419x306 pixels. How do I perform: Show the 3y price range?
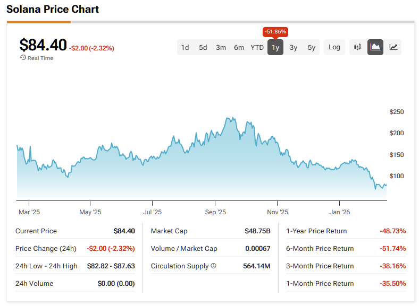tap(294, 47)
